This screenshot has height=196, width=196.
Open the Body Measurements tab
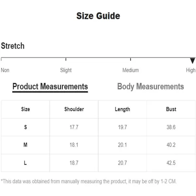150,87
